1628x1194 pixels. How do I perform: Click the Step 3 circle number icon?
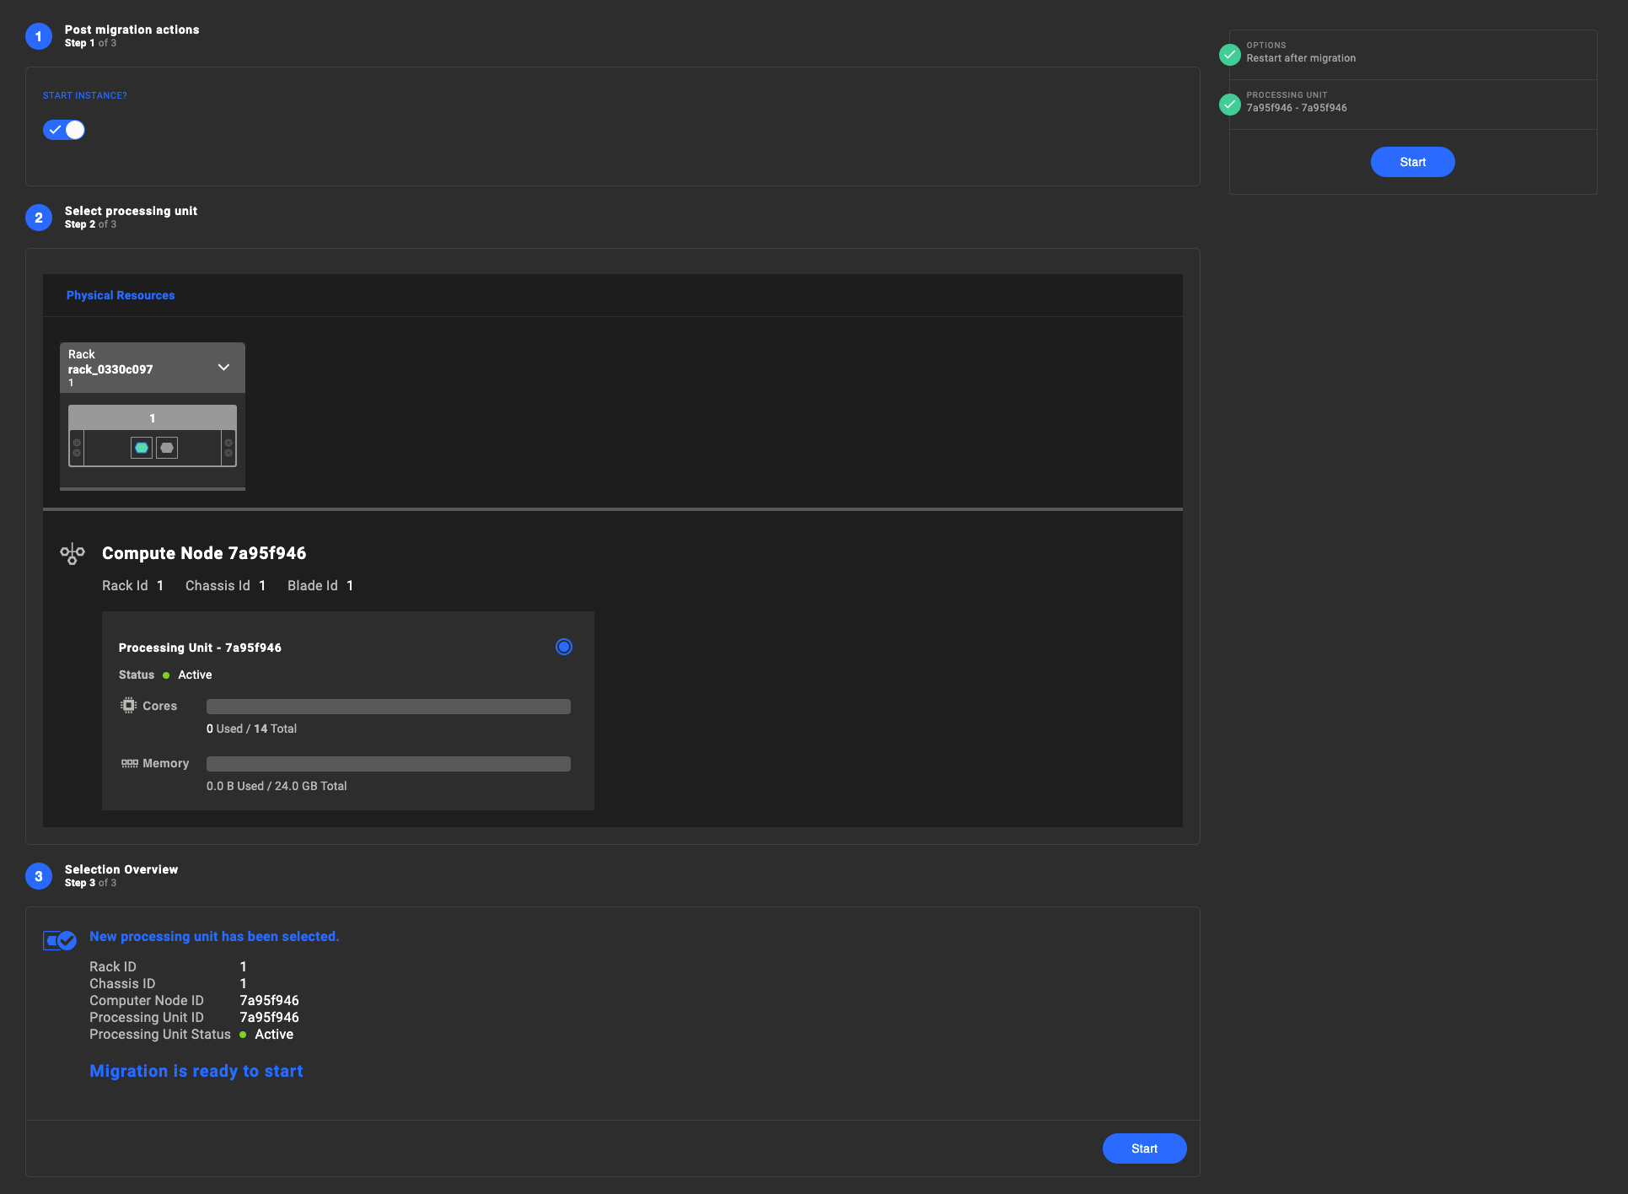tap(39, 875)
